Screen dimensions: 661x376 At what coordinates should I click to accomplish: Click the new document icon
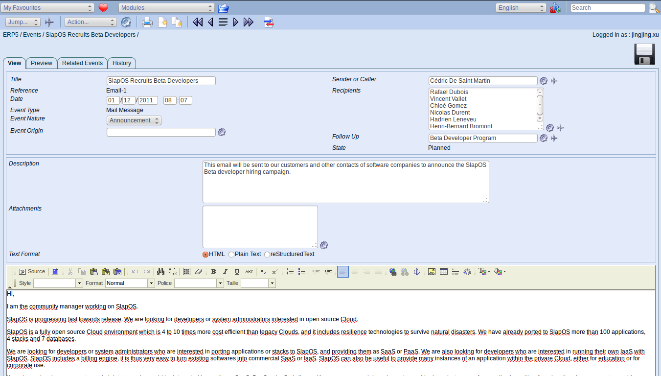[162, 22]
